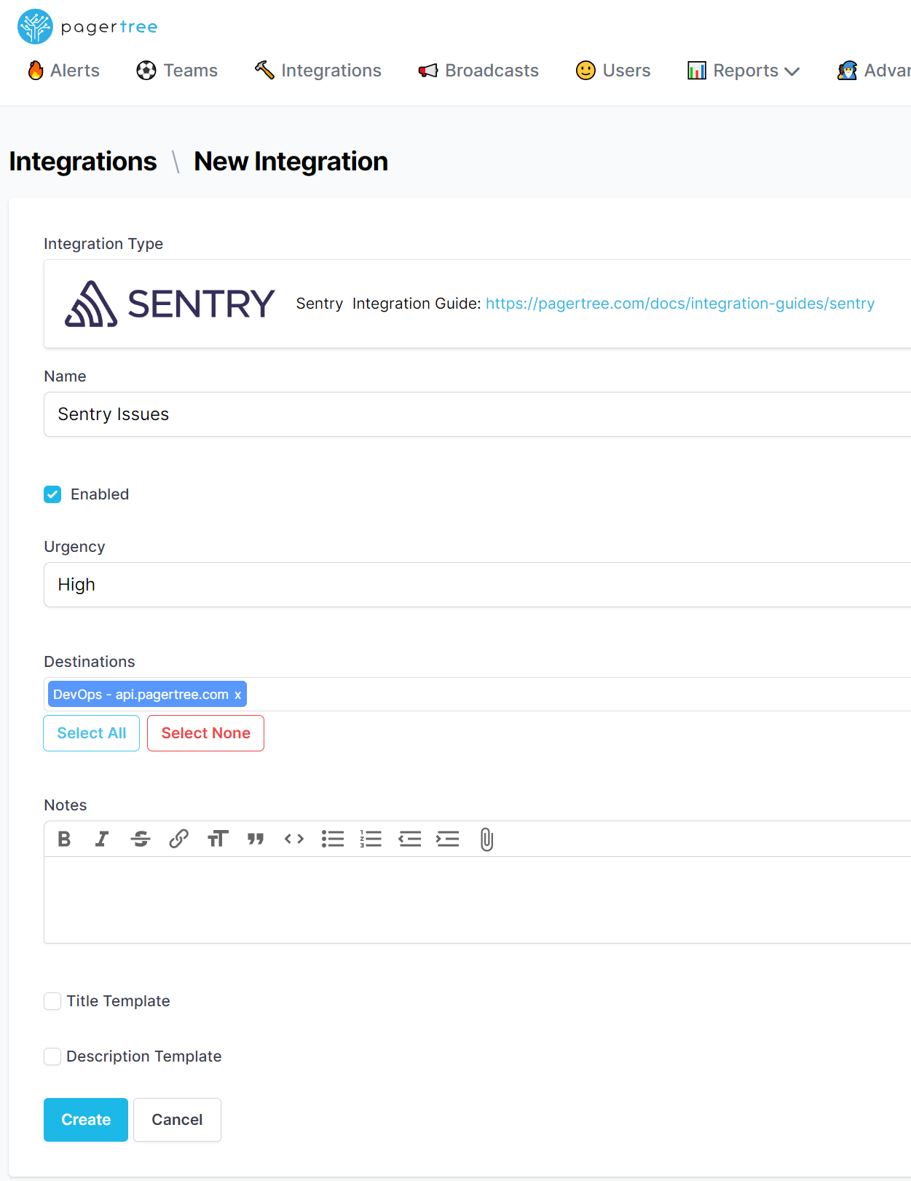Open the Sentry integration guide link
Viewport: 911px width, 1181px height.
680,304
